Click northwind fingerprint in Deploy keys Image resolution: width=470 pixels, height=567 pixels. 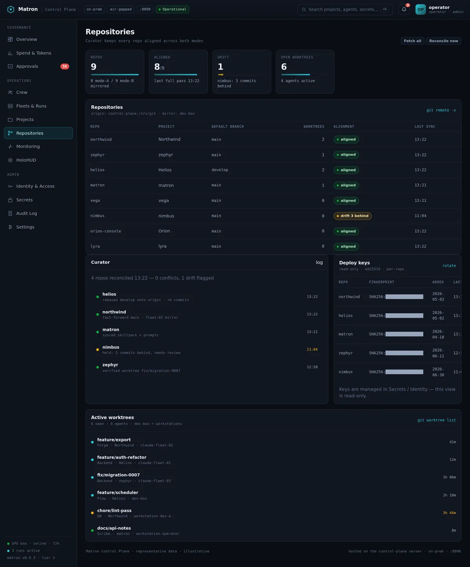396,297
